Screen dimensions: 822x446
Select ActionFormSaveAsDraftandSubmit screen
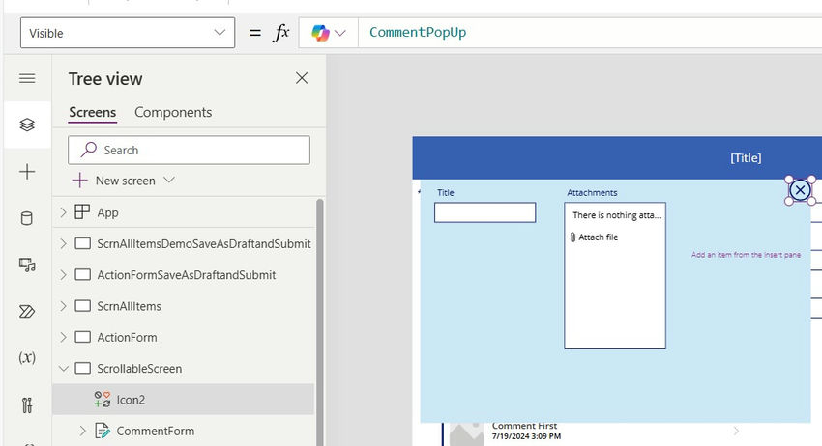tap(186, 275)
